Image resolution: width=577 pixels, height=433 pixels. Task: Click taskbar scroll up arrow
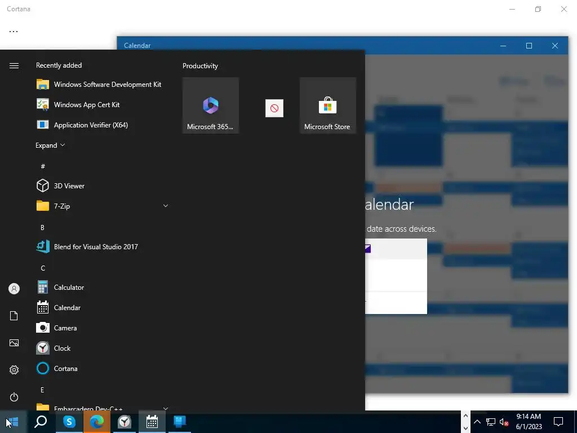point(465,416)
